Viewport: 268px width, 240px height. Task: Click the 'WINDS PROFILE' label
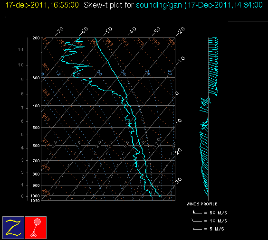202,204
